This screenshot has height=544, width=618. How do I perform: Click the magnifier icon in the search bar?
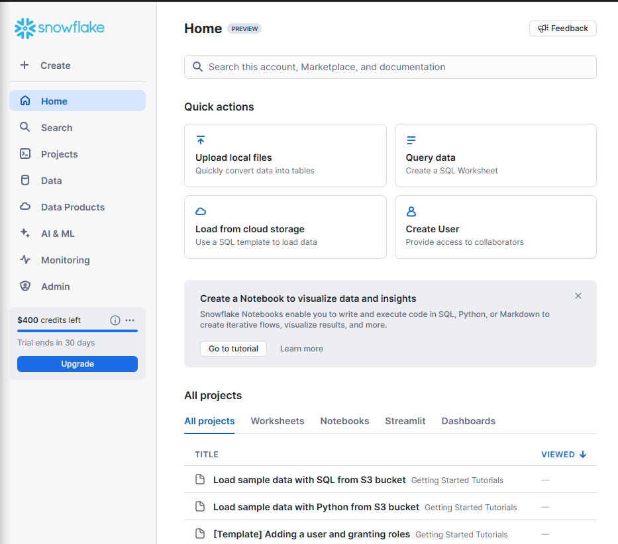(198, 67)
